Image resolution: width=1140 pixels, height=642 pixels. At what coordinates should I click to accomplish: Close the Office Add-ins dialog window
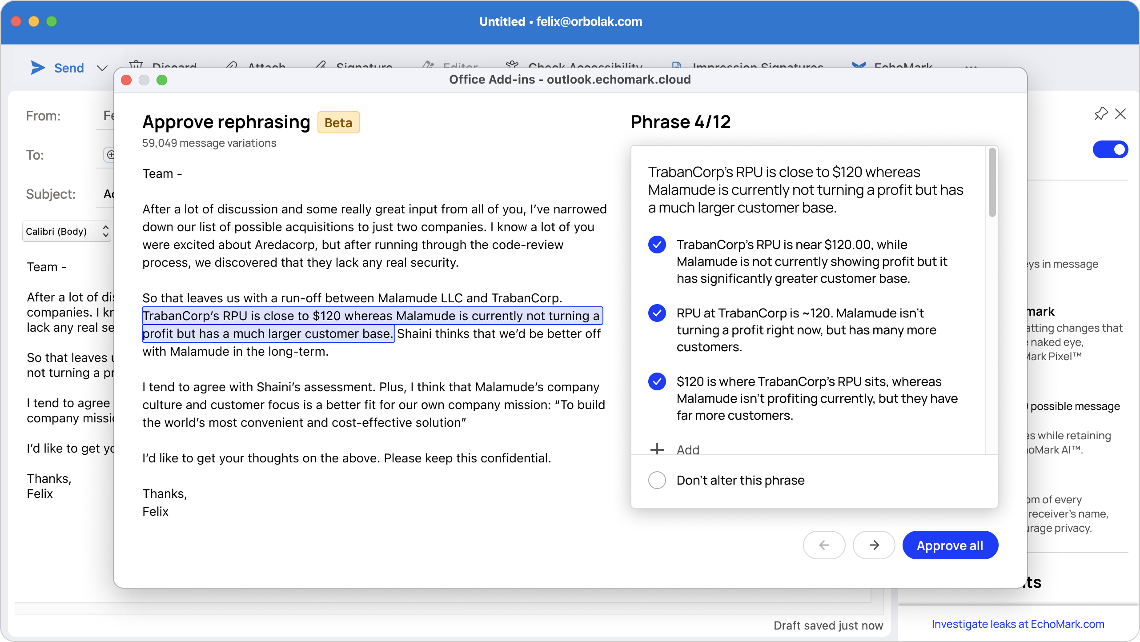(126, 80)
